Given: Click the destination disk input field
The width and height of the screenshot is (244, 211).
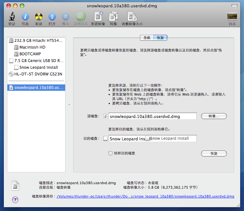Looking at the screenshot, I should [x=153, y=138].
